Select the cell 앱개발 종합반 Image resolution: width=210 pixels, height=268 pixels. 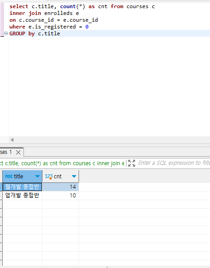(x=22, y=196)
